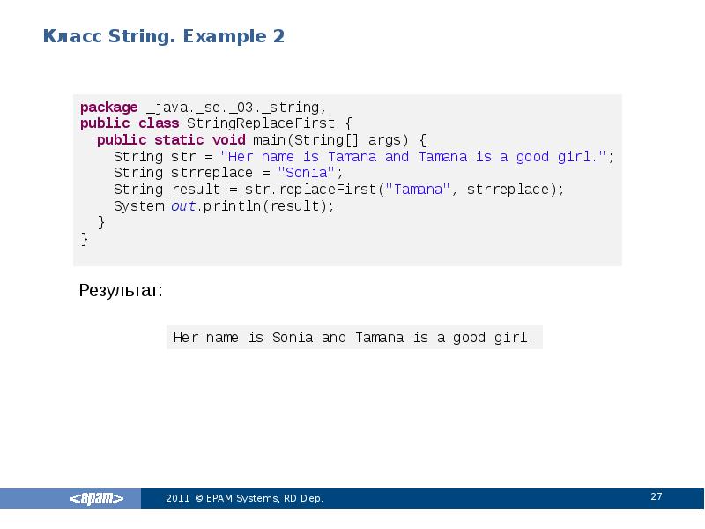Click the 'Результат:' label
The width and height of the screenshot is (705, 529).
coord(121,289)
